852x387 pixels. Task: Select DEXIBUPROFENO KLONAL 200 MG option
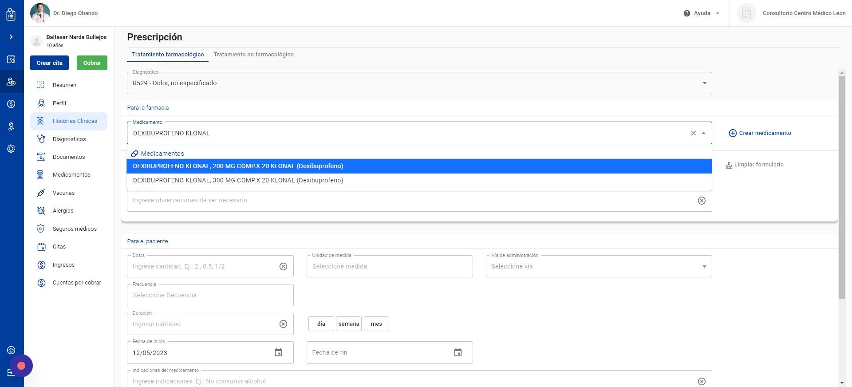[x=419, y=166]
